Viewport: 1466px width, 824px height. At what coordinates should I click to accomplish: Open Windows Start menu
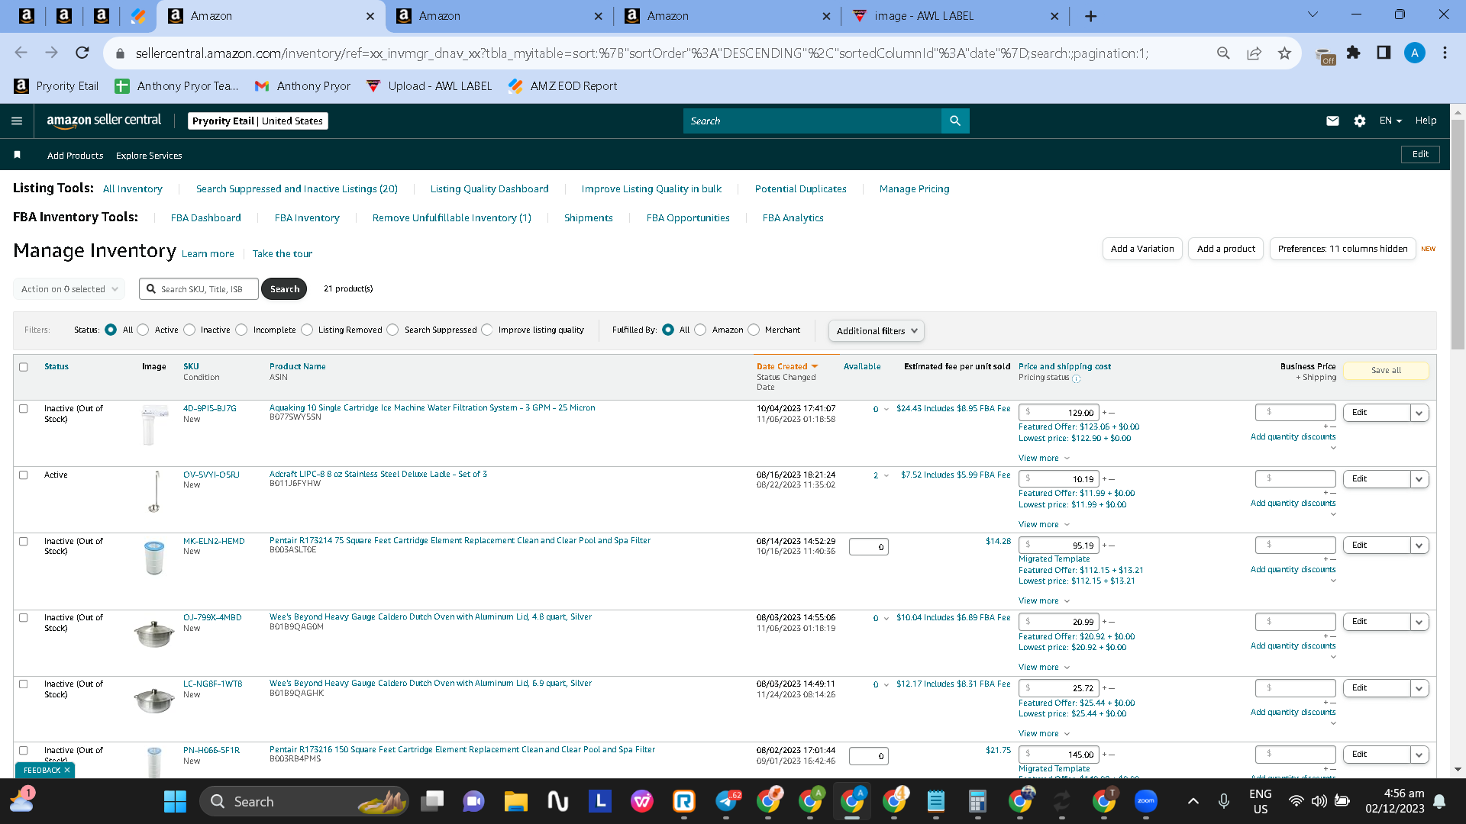click(x=175, y=801)
